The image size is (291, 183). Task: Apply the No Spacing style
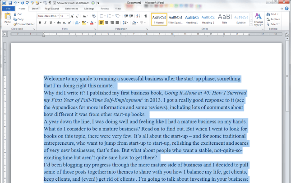click(176, 19)
